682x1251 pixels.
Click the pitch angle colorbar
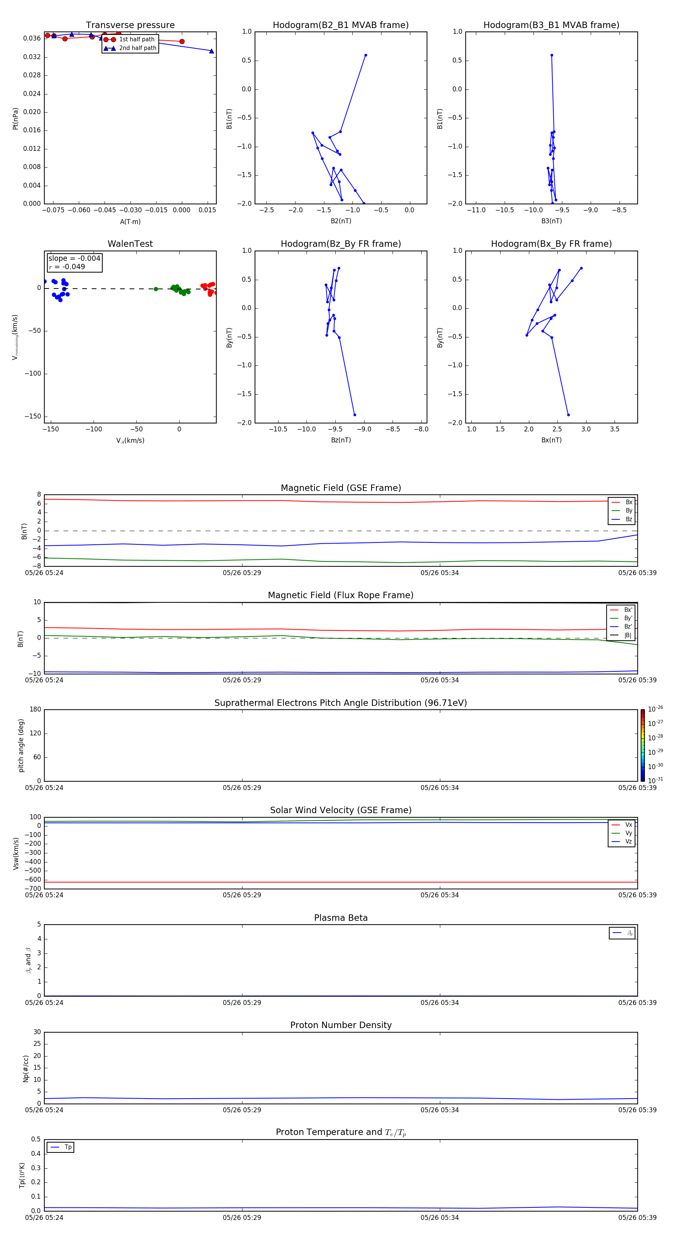coord(643,745)
